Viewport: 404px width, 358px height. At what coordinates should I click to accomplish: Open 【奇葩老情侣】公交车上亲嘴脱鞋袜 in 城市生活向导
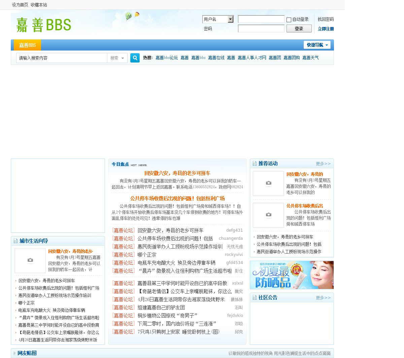pos(59,332)
